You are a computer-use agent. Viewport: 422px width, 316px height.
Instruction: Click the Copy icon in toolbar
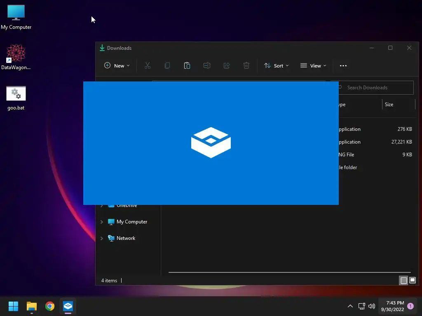(167, 65)
